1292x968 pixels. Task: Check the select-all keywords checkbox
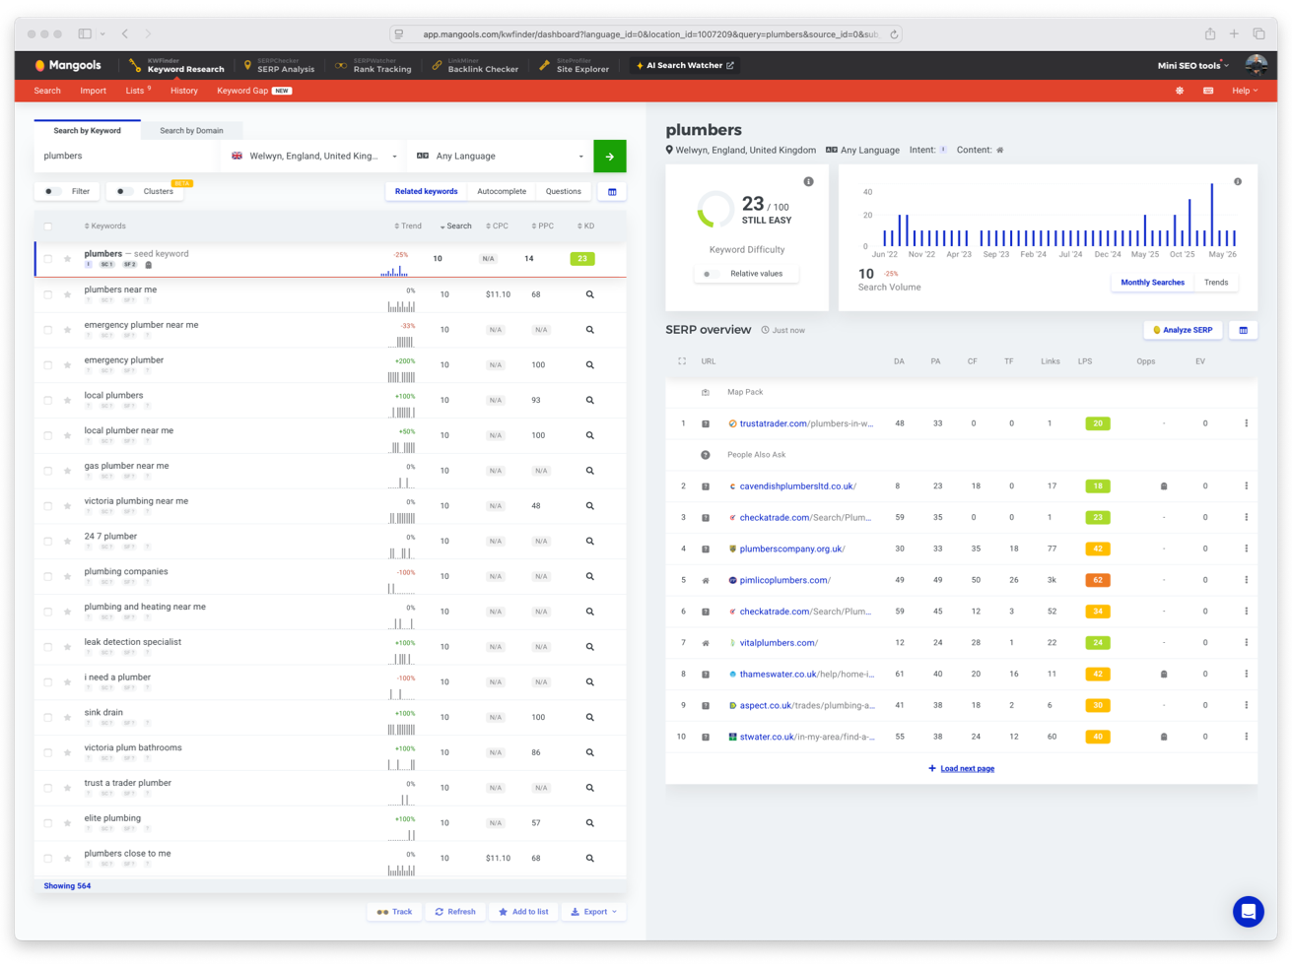(47, 226)
